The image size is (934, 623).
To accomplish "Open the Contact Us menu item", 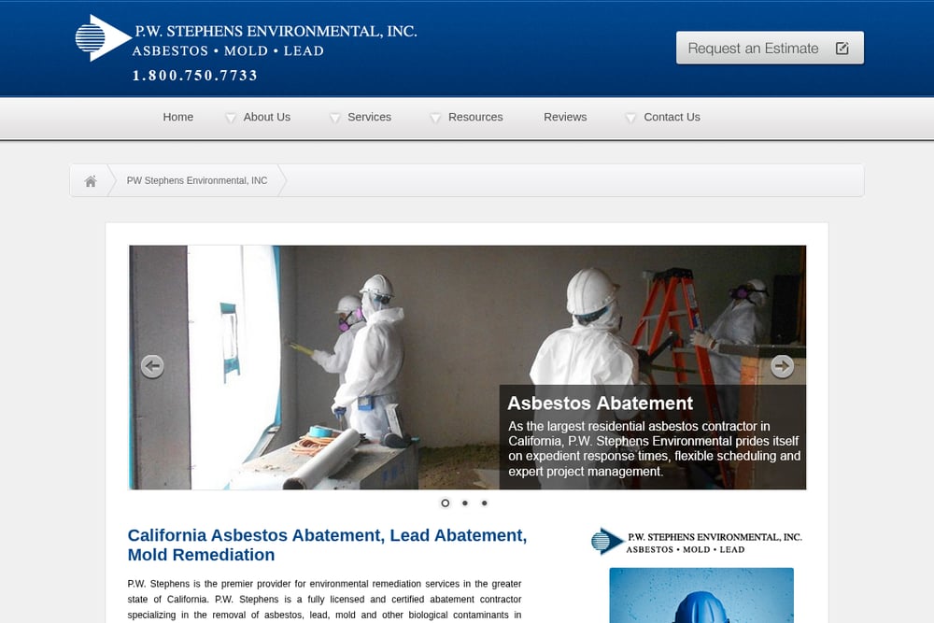I will (x=672, y=118).
